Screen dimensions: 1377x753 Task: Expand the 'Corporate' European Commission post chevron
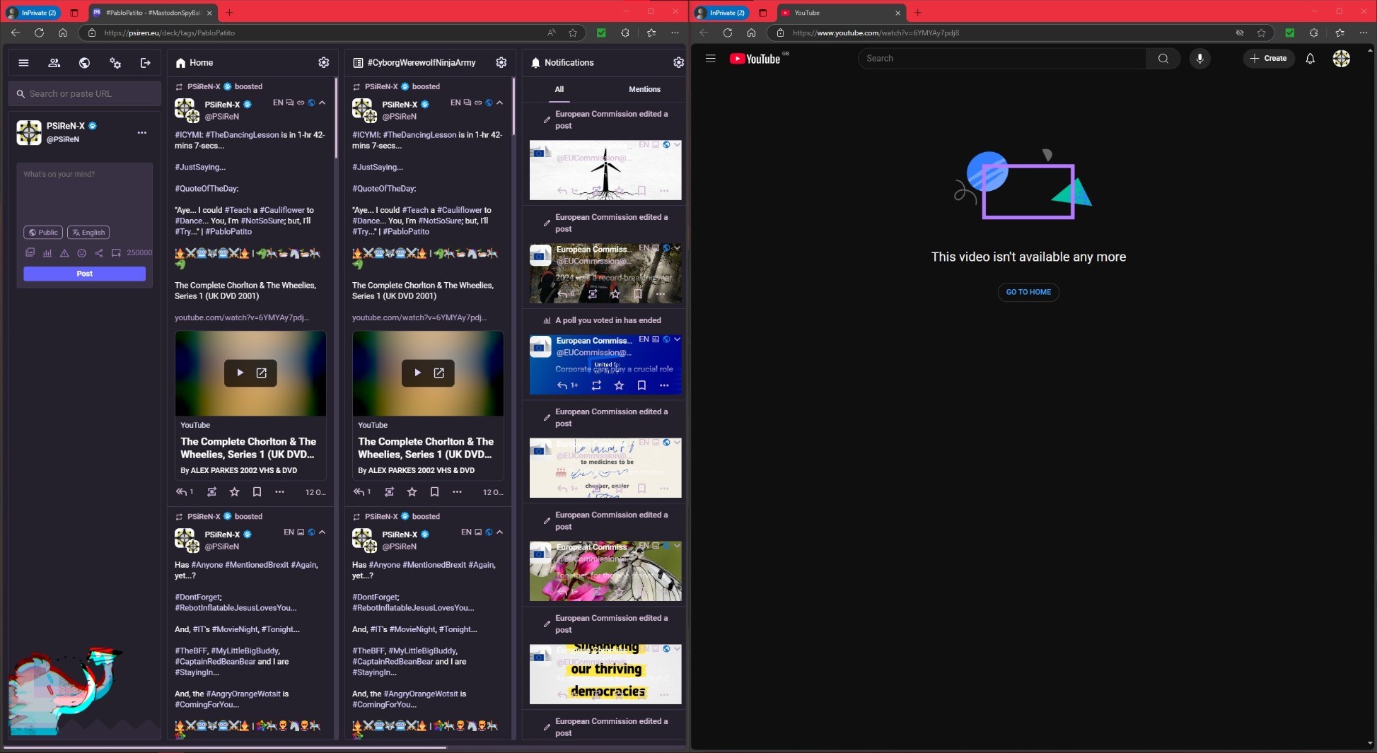677,339
